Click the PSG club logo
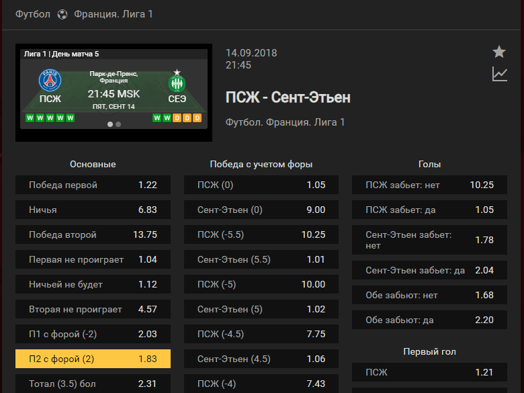The width and height of the screenshot is (524, 393). [x=50, y=81]
